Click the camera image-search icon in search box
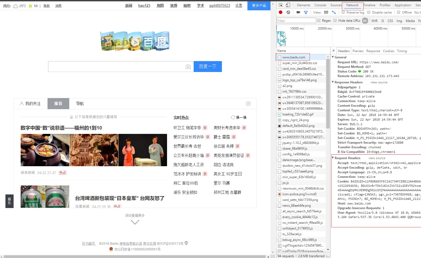Viewport: 421px width, 258px height. [x=188, y=67]
